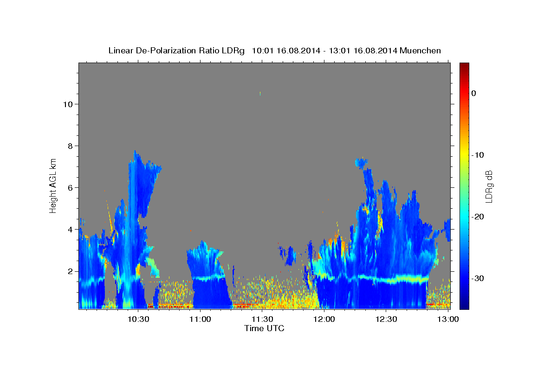
Task: Click the colorbar value -10
Action: [478, 155]
